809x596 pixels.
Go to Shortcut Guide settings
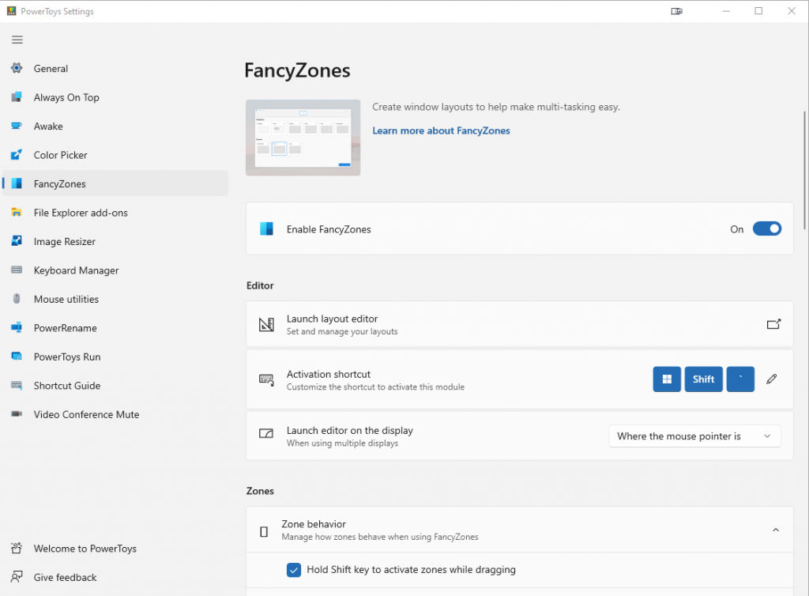(x=115, y=386)
